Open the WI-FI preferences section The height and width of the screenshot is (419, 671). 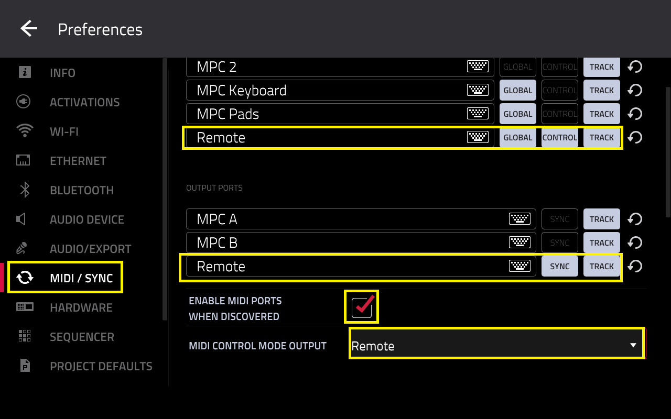pos(64,131)
